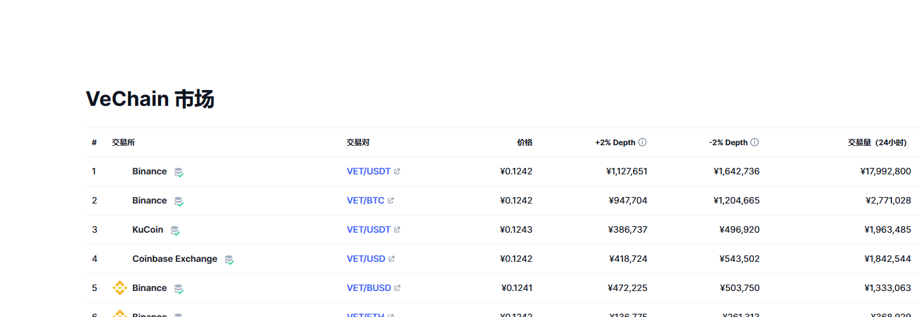Open the Binance exchange name in row 2
Viewport: 920px width, 317px height.
150,200
